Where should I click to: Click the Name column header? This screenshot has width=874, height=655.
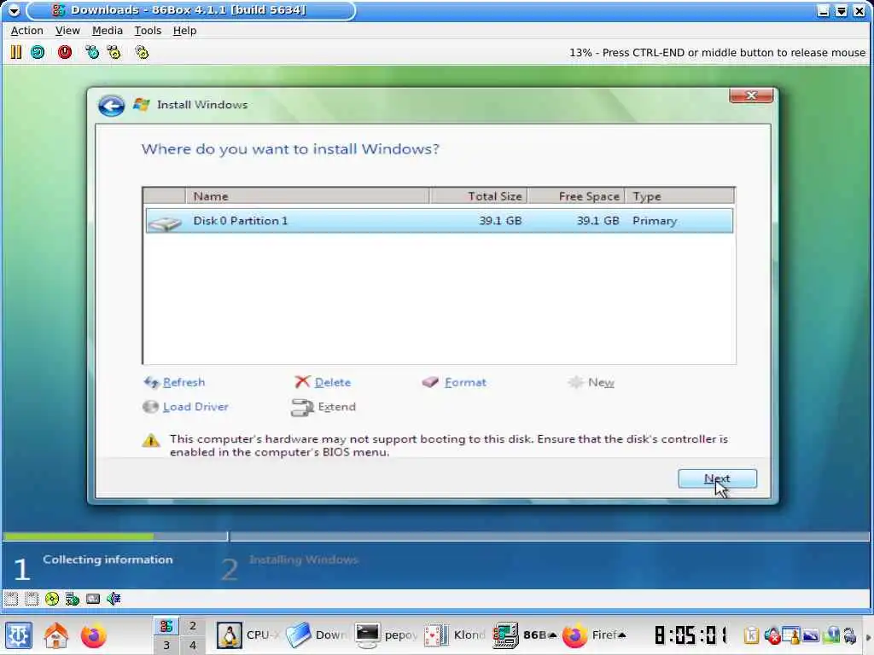click(x=307, y=196)
